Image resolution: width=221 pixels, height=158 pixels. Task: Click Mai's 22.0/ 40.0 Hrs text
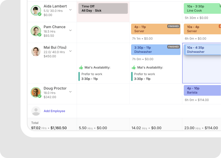54,52
